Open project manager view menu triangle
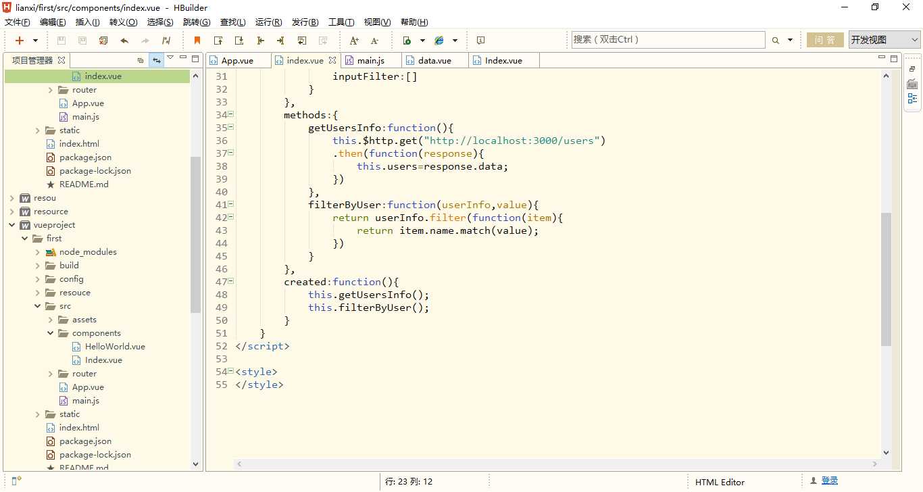The image size is (923, 492). click(170, 58)
